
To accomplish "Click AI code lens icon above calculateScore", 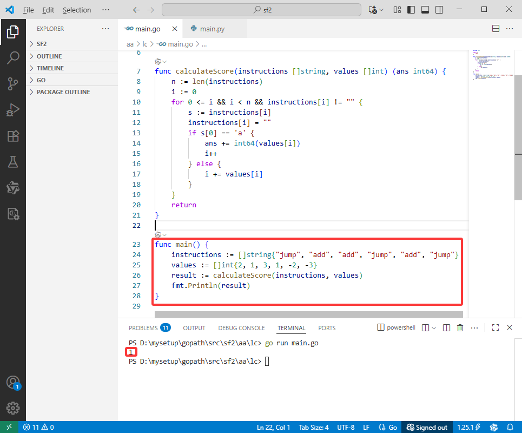I will click(158, 62).
